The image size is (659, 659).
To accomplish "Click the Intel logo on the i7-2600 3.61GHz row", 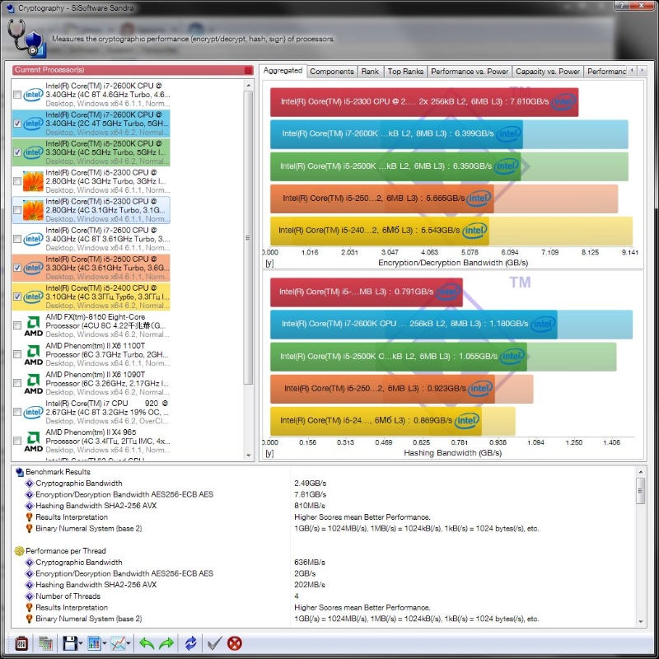I will [x=34, y=239].
